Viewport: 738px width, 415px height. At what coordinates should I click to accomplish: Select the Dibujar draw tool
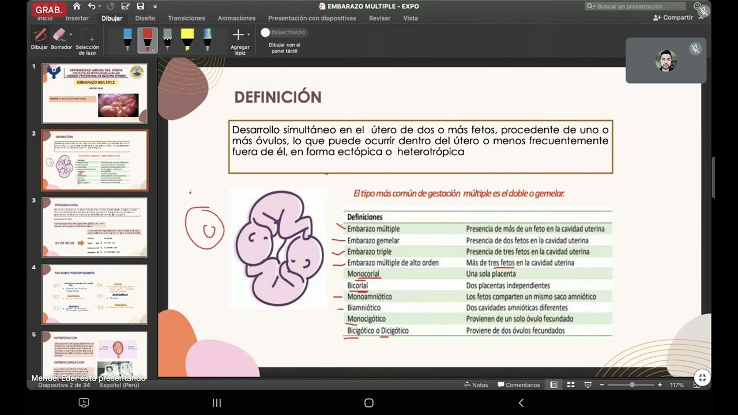pyautogui.click(x=39, y=39)
